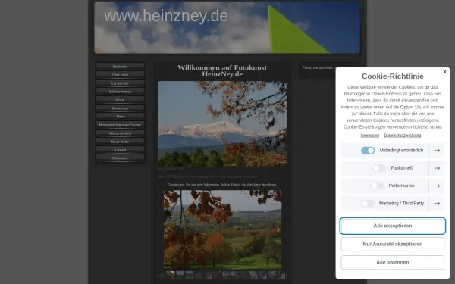Expand details arrow for Unbedingt erforderlich

[x=437, y=151]
